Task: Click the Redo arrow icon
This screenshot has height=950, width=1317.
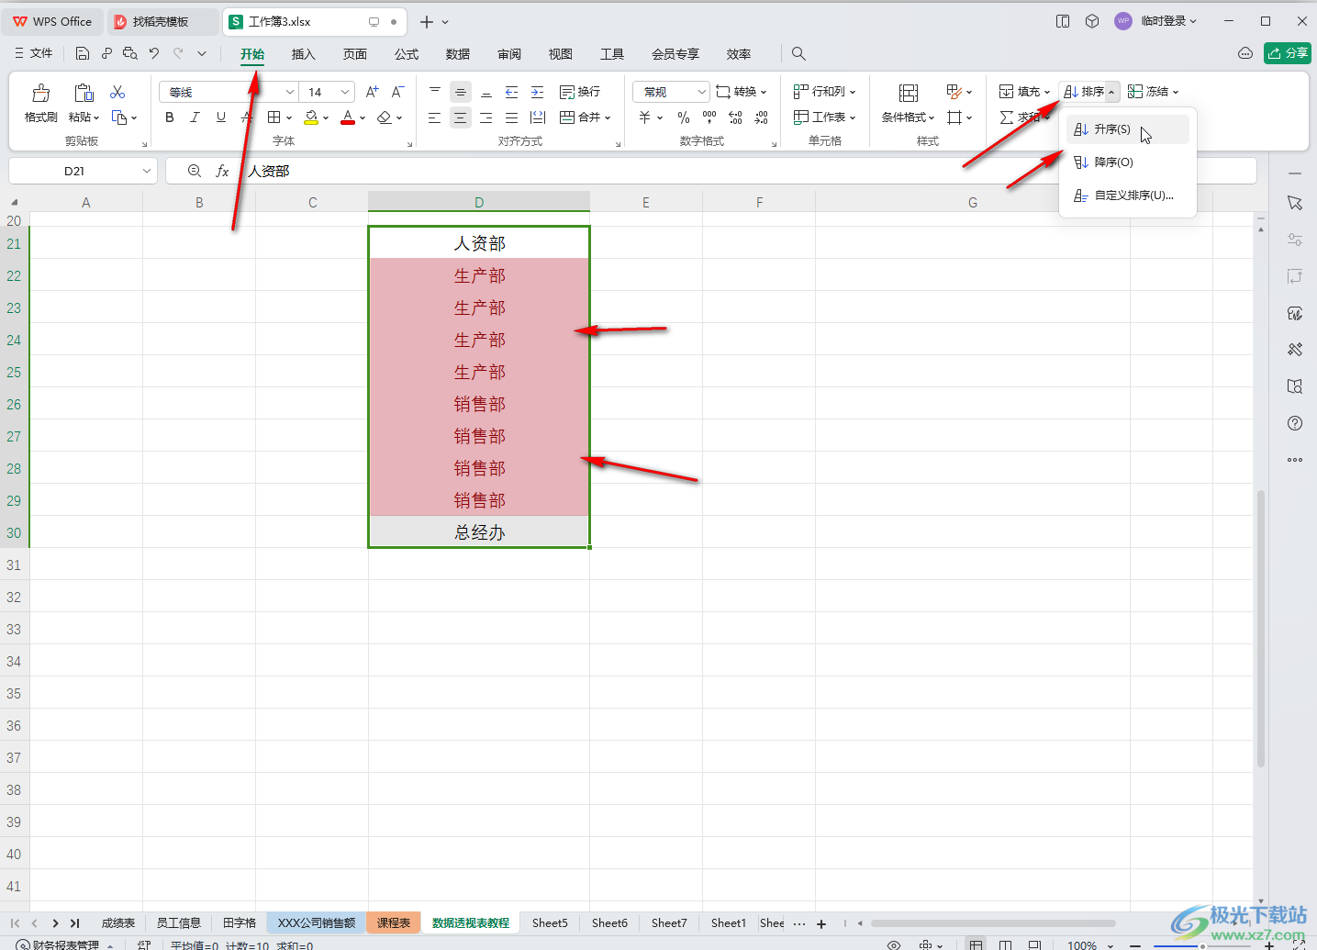Action: pyautogui.click(x=178, y=53)
